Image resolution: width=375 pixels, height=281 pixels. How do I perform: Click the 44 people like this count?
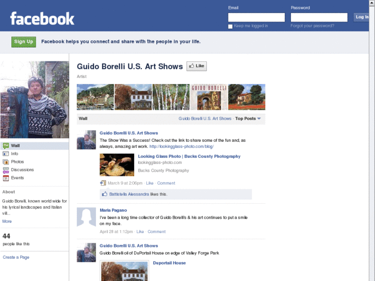tap(16, 240)
